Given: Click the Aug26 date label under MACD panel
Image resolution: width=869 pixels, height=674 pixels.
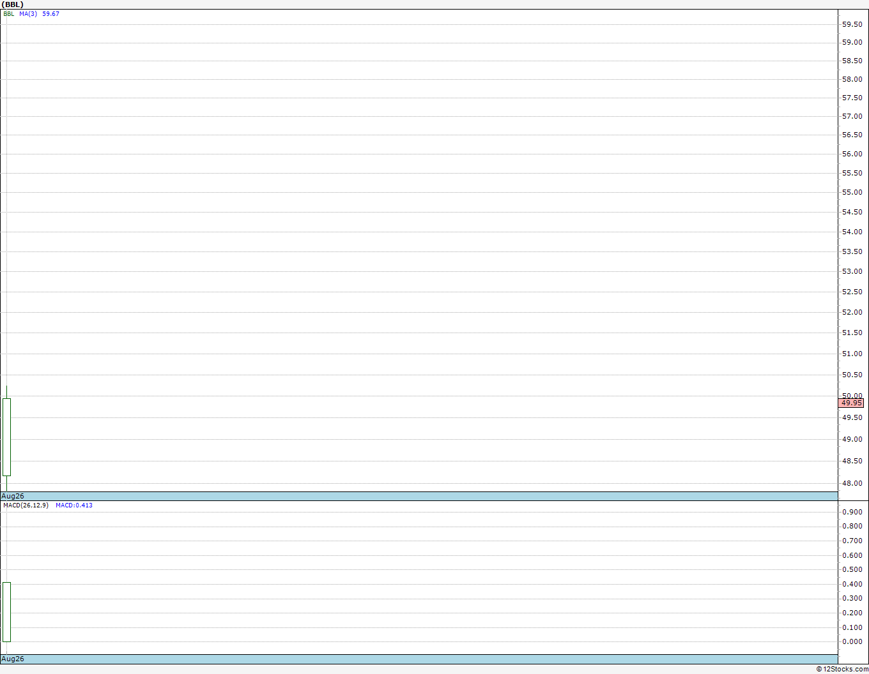Looking at the screenshot, I should 13,659.
